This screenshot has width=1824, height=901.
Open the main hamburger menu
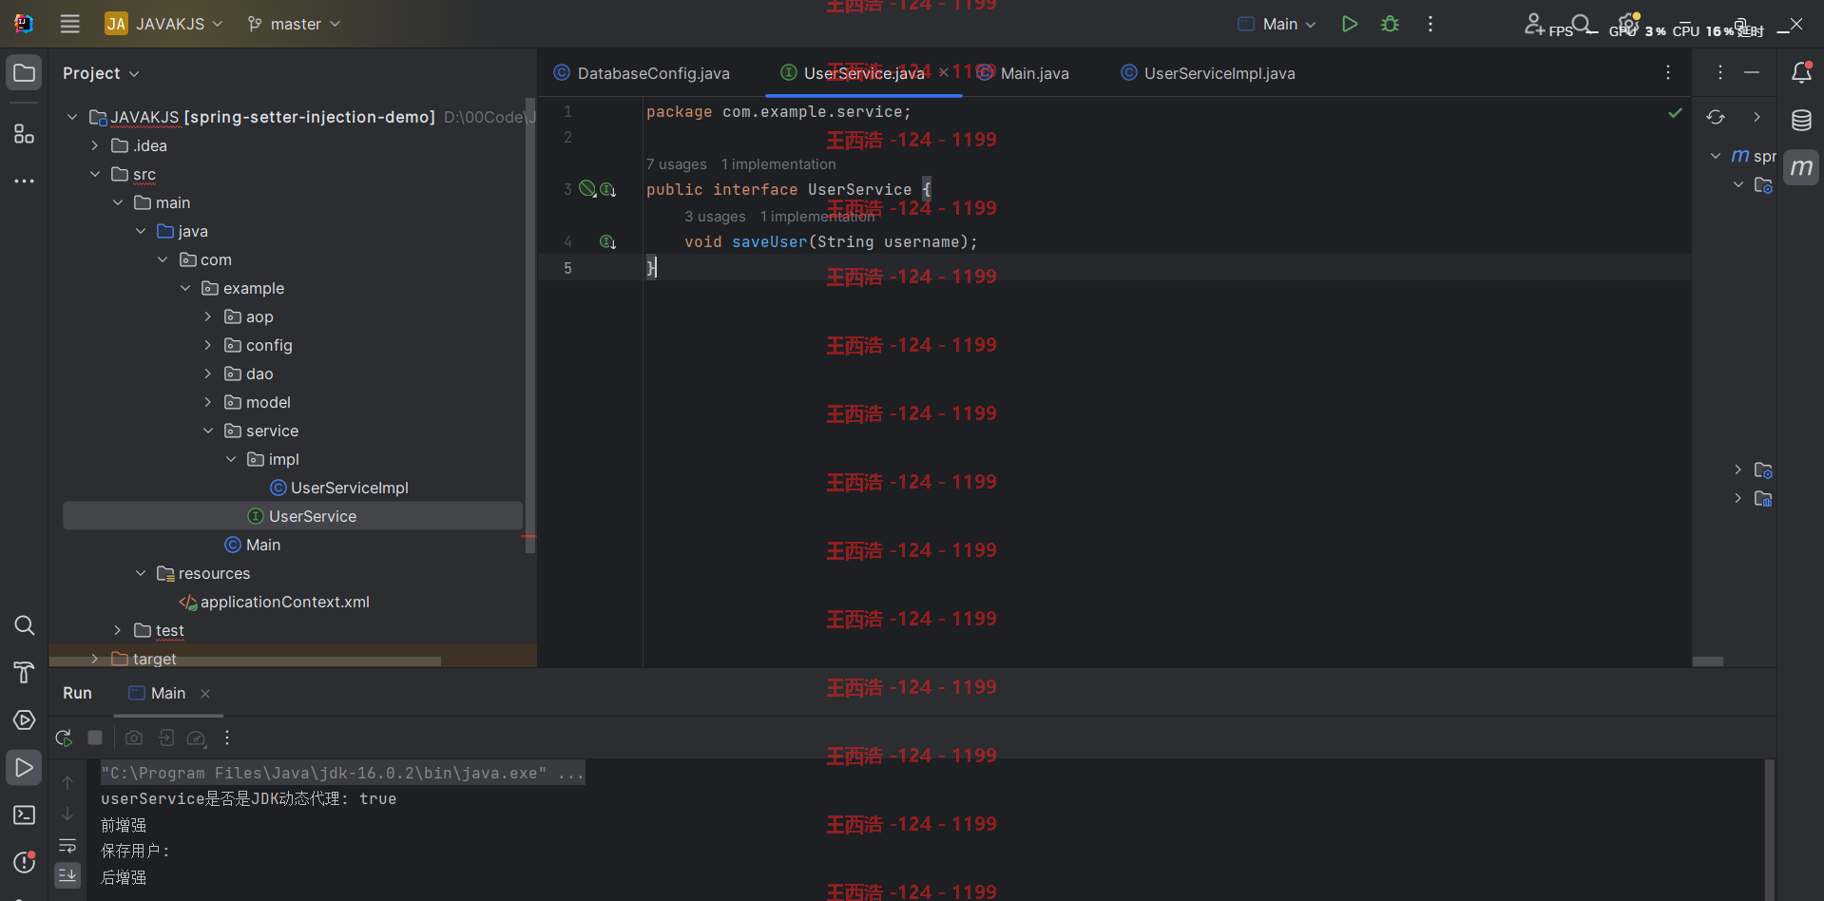[70, 24]
